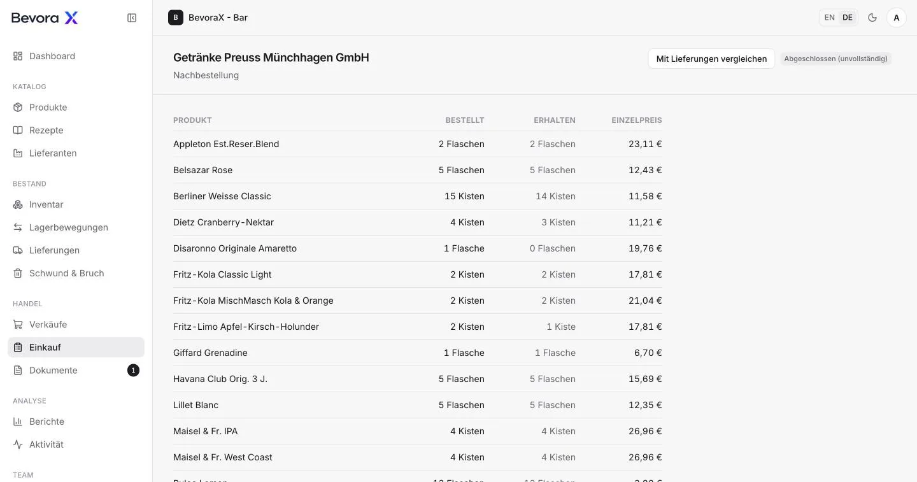917x482 pixels.
Task: Open Dashboard from the sidebar
Action: [76, 56]
